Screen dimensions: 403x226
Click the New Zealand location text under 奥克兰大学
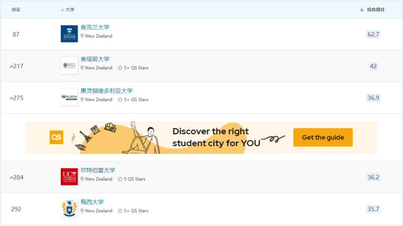click(99, 36)
